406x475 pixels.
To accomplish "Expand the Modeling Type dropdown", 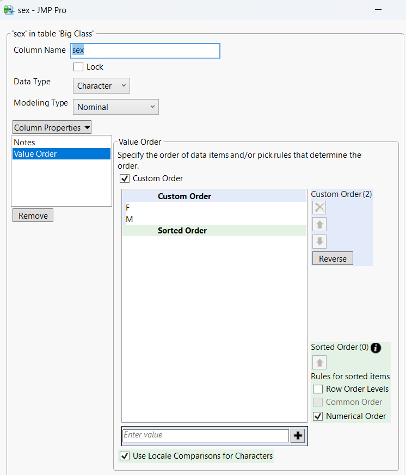I will pyautogui.click(x=116, y=107).
